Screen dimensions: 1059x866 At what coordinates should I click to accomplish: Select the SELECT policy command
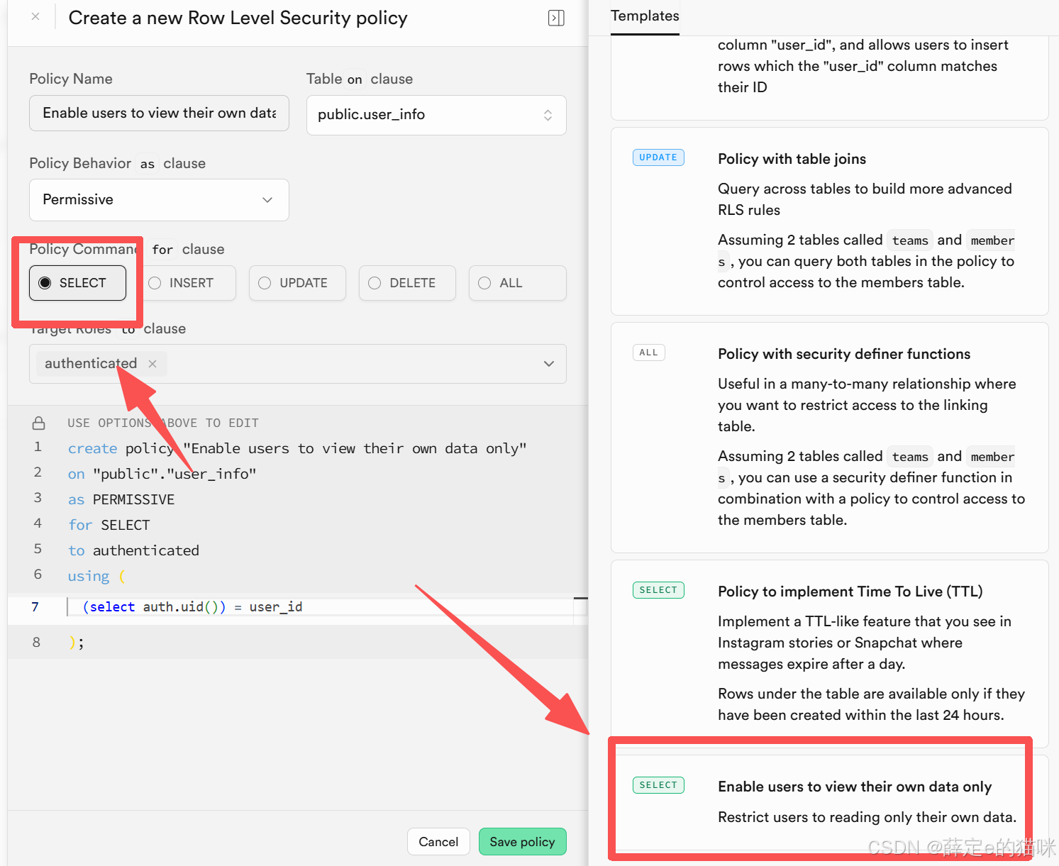click(78, 283)
